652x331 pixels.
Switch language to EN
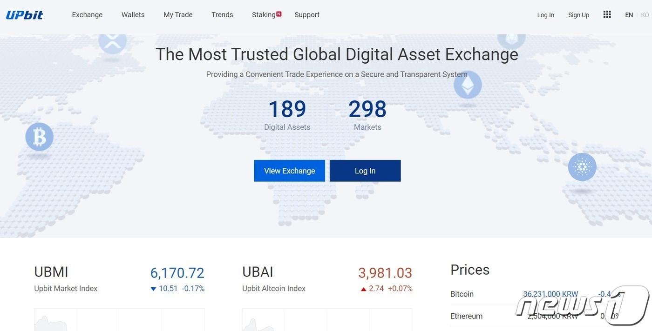tap(629, 15)
